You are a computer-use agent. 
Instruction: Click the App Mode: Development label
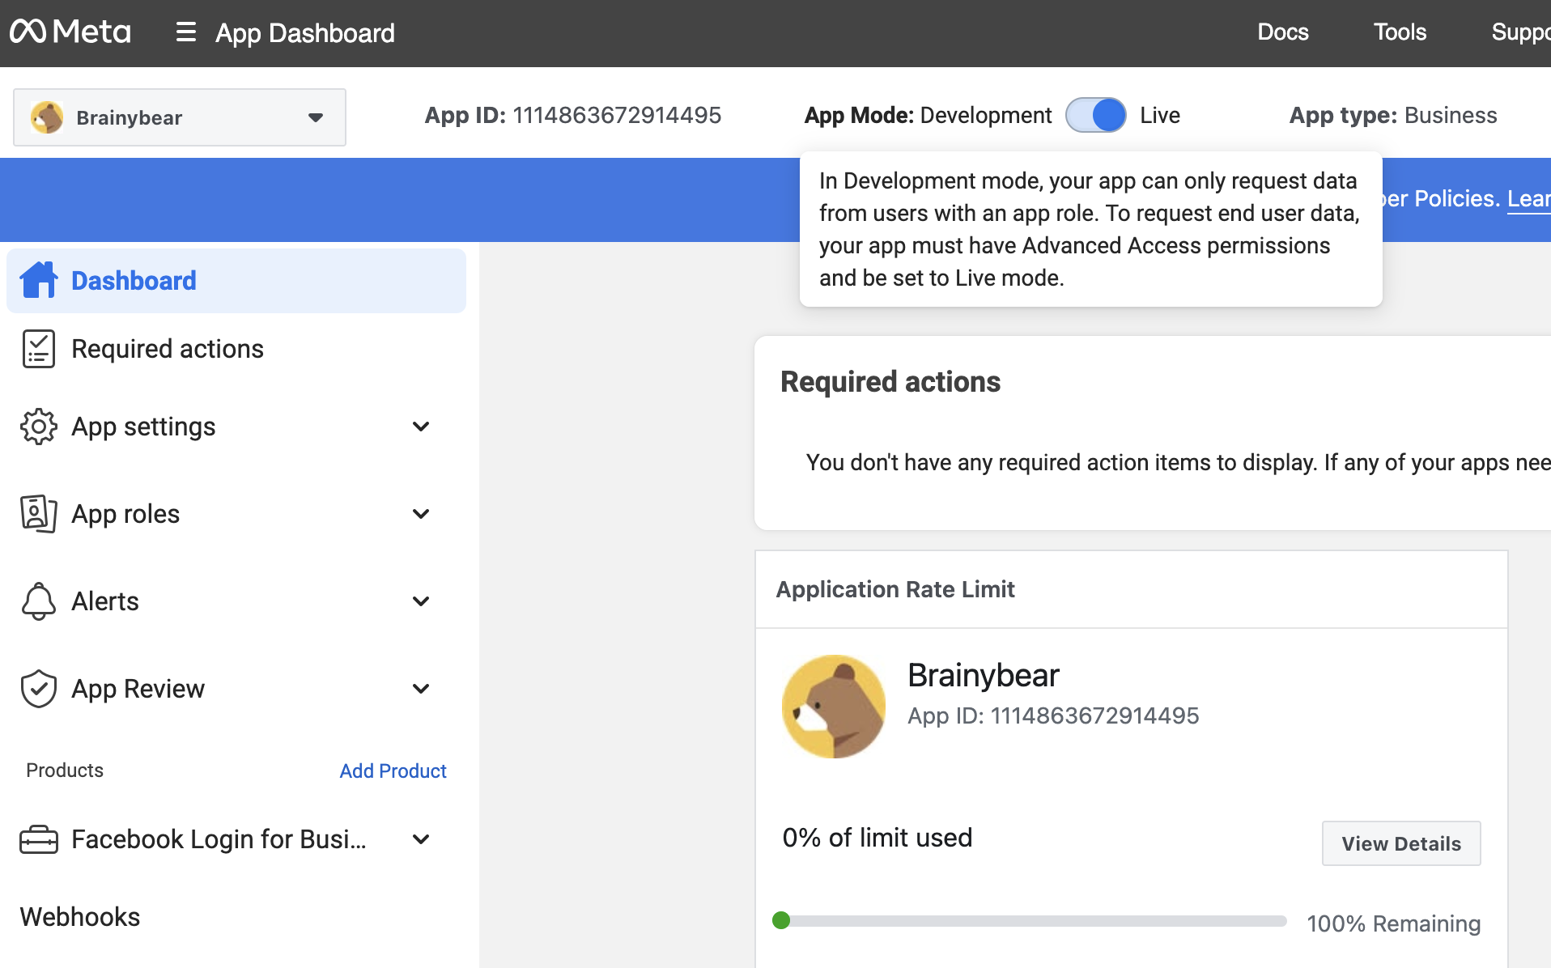928,115
